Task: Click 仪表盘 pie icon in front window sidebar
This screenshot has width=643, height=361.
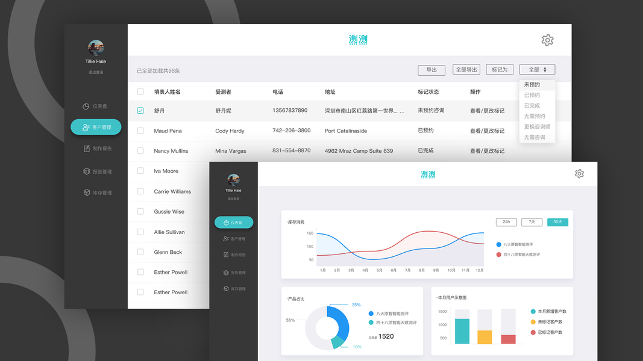Action: (226, 223)
